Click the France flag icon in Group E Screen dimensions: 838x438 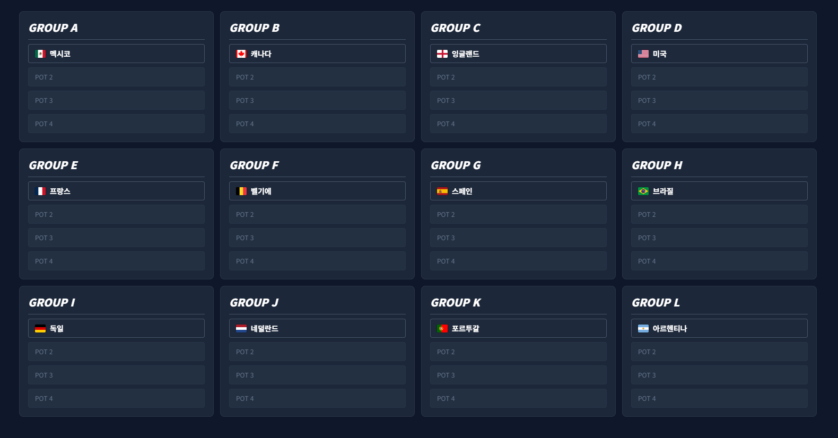40,191
